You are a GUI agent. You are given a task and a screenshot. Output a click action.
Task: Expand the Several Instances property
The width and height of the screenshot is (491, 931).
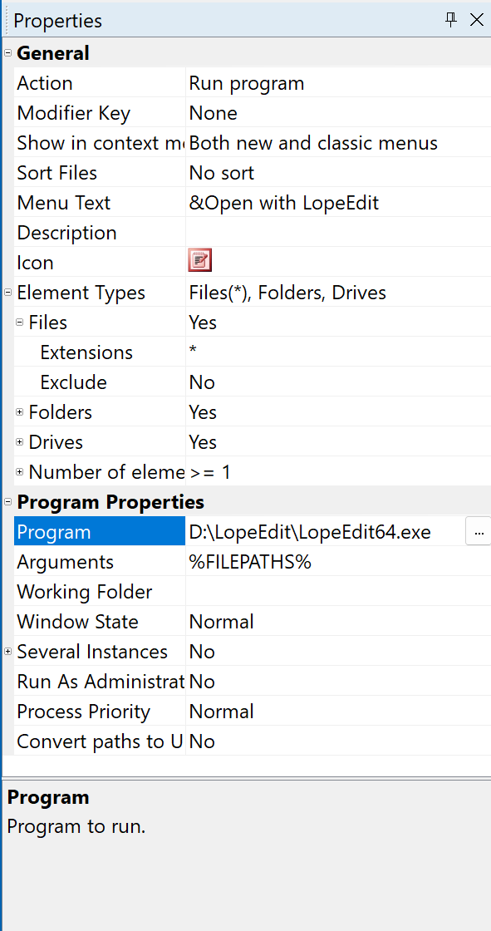pos(7,652)
